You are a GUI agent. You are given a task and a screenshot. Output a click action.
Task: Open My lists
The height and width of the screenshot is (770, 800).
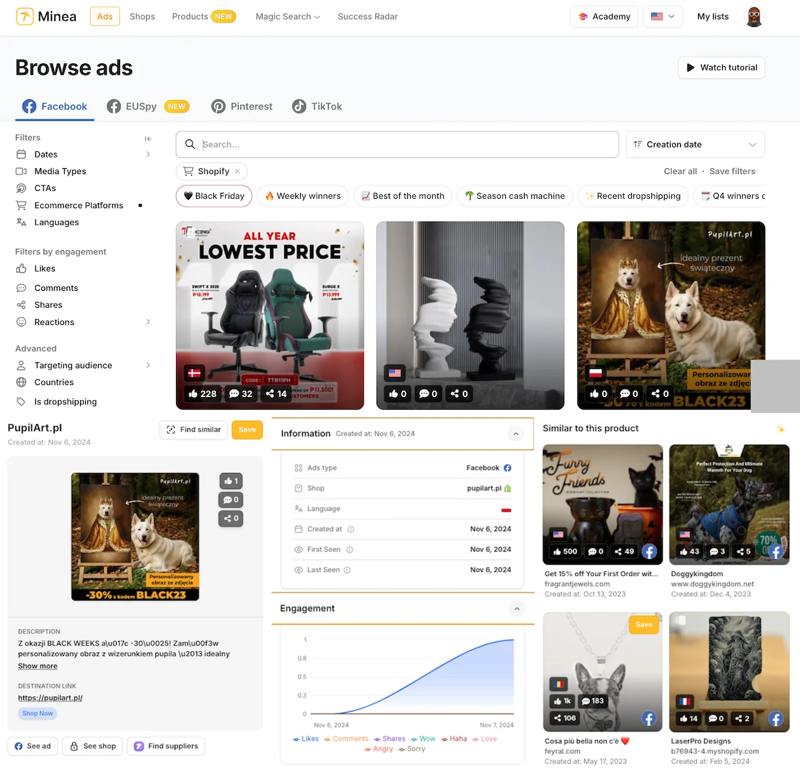coord(713,17)
